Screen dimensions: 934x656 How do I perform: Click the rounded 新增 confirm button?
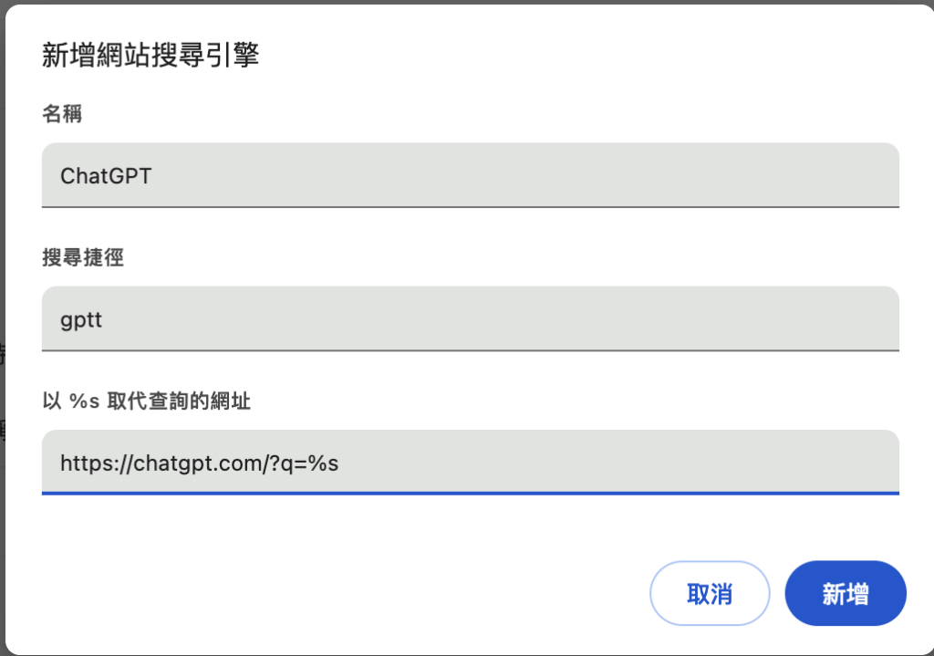click(845, 593)
